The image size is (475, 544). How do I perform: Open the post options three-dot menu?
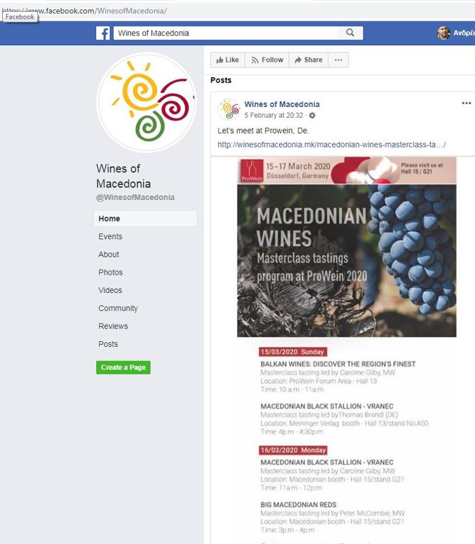click(467, 103)
